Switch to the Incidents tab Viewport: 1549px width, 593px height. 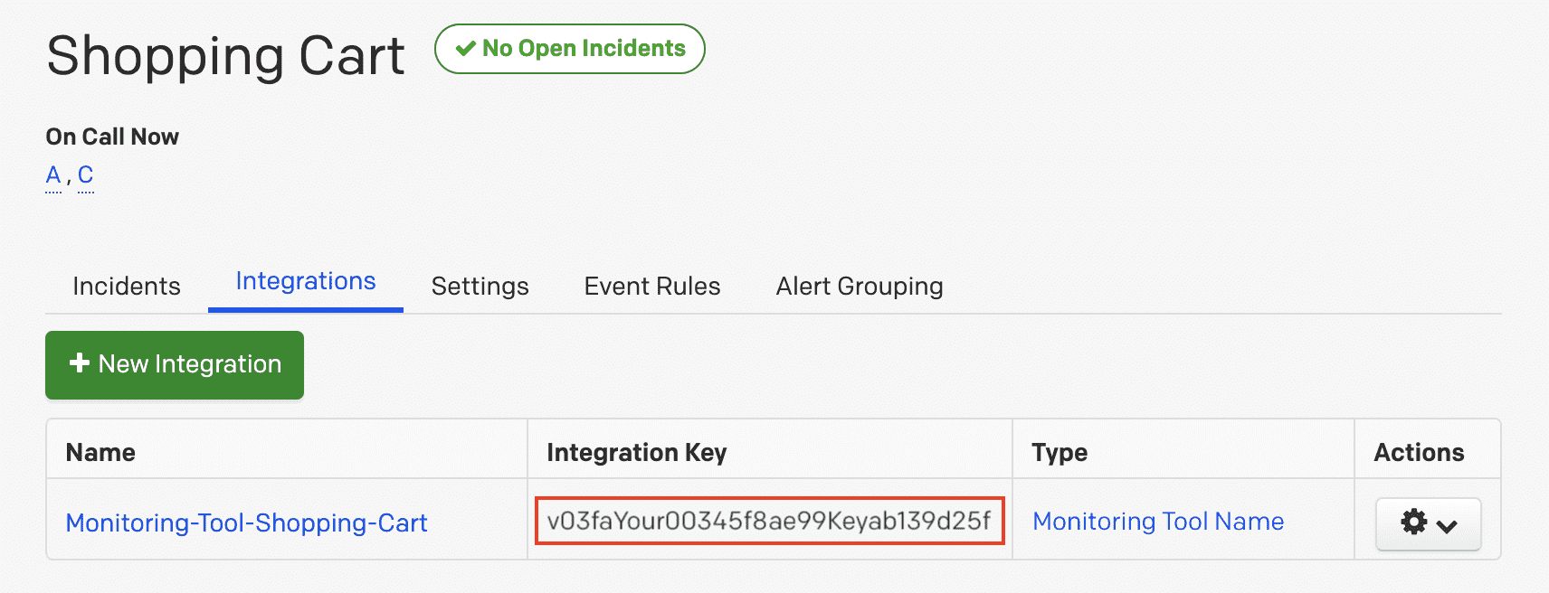pos(126,286)
